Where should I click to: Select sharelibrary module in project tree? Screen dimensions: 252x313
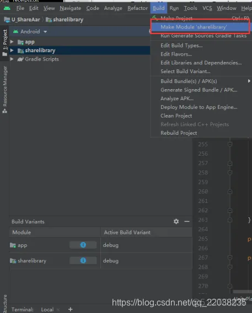pos(40,51)
